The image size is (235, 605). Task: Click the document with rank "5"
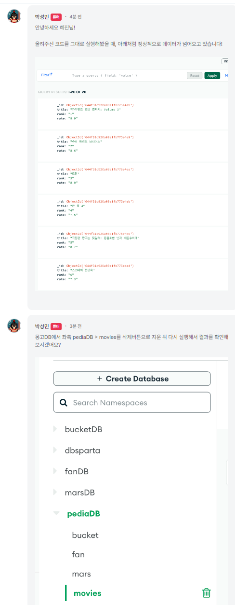coord(132,242)
